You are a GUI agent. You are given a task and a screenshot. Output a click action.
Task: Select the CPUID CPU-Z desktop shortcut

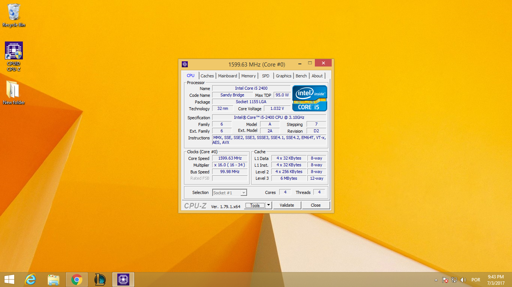pyautogui.click(x=14, y=56)
